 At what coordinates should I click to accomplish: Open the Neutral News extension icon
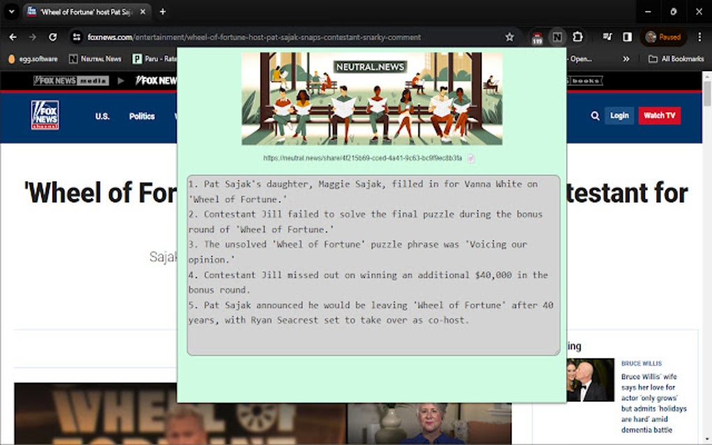(x=558, y=38)
